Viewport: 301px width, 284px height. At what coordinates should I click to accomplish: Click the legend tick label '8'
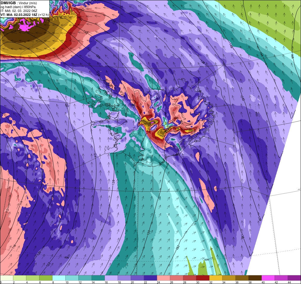[53, 282]
